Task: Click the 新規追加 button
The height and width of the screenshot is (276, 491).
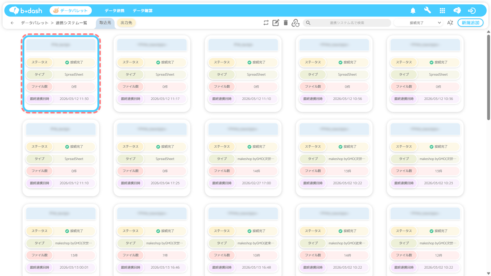Action: click(x=470, y=23)
